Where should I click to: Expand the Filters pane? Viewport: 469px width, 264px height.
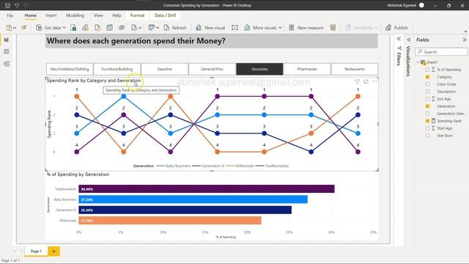point(399,39)
